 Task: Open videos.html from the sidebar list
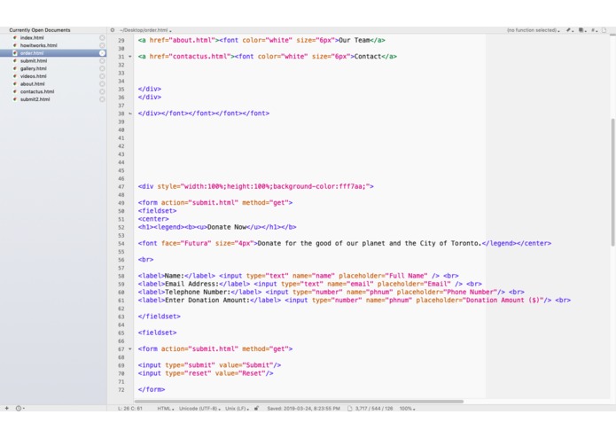coord(33,76)
